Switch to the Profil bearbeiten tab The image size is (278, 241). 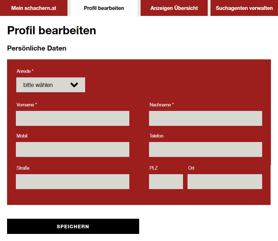click(x=104, y=8)
